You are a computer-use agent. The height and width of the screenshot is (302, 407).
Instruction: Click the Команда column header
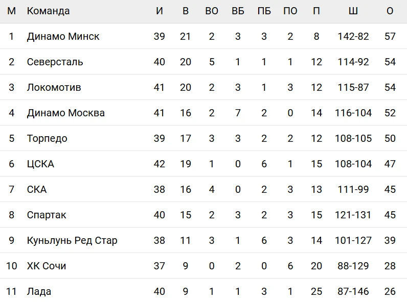tap(48, 11)
